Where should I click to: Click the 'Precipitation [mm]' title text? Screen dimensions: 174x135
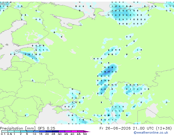(x=18, y=128)
